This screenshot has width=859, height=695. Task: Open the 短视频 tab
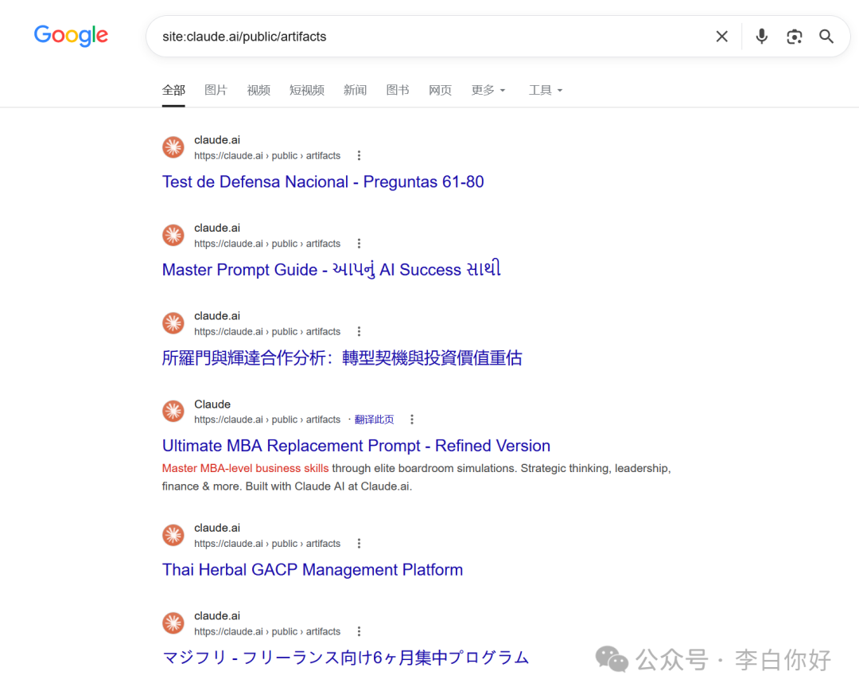click(307, 90)
